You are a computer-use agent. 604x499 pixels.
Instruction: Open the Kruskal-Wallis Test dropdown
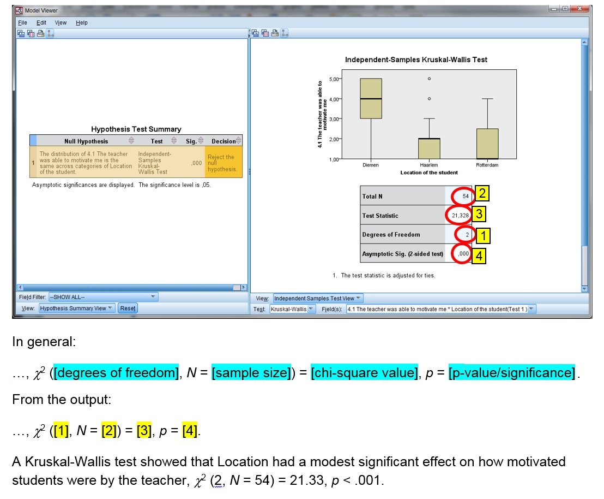tap(292, 309)
